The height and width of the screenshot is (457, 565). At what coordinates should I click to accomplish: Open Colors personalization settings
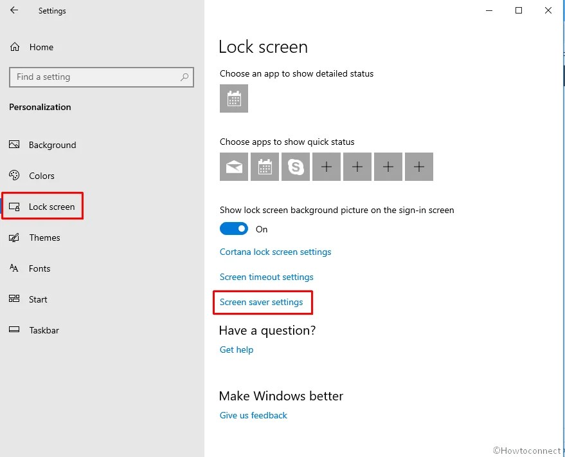click(x=42, y=175)
